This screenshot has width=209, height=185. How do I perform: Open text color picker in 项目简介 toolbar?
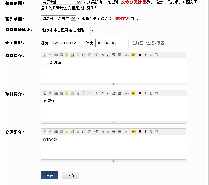coord(127,93)
